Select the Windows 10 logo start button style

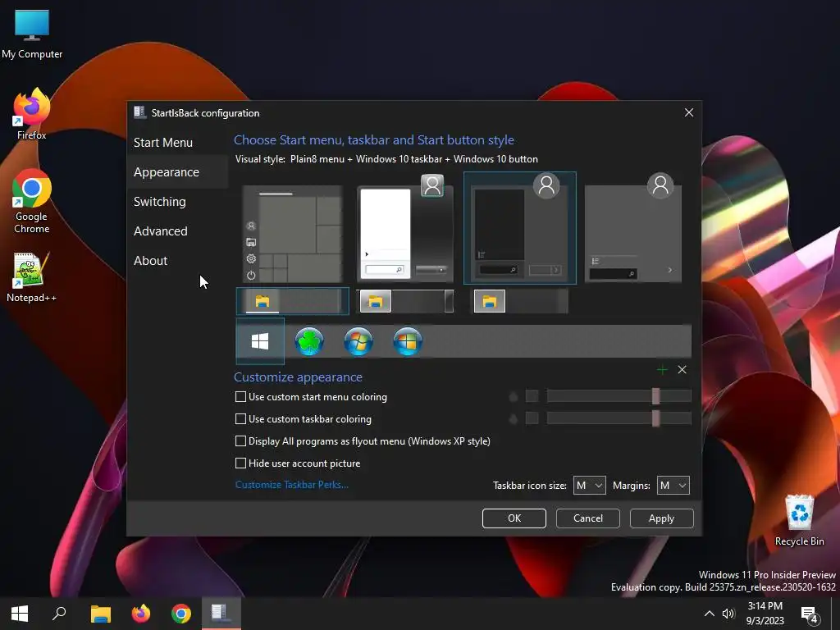coord(260,341)
